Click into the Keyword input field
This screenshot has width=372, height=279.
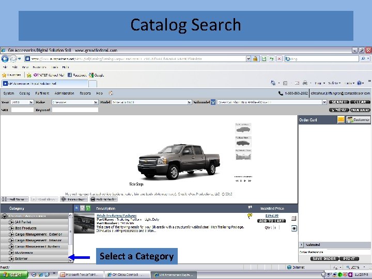tap(75, 110)
